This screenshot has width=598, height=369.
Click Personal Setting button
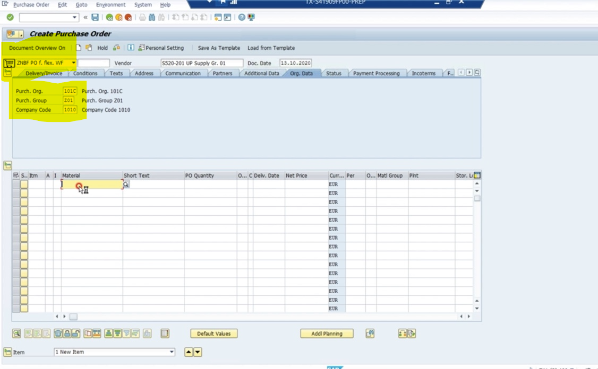coord(161,48)
